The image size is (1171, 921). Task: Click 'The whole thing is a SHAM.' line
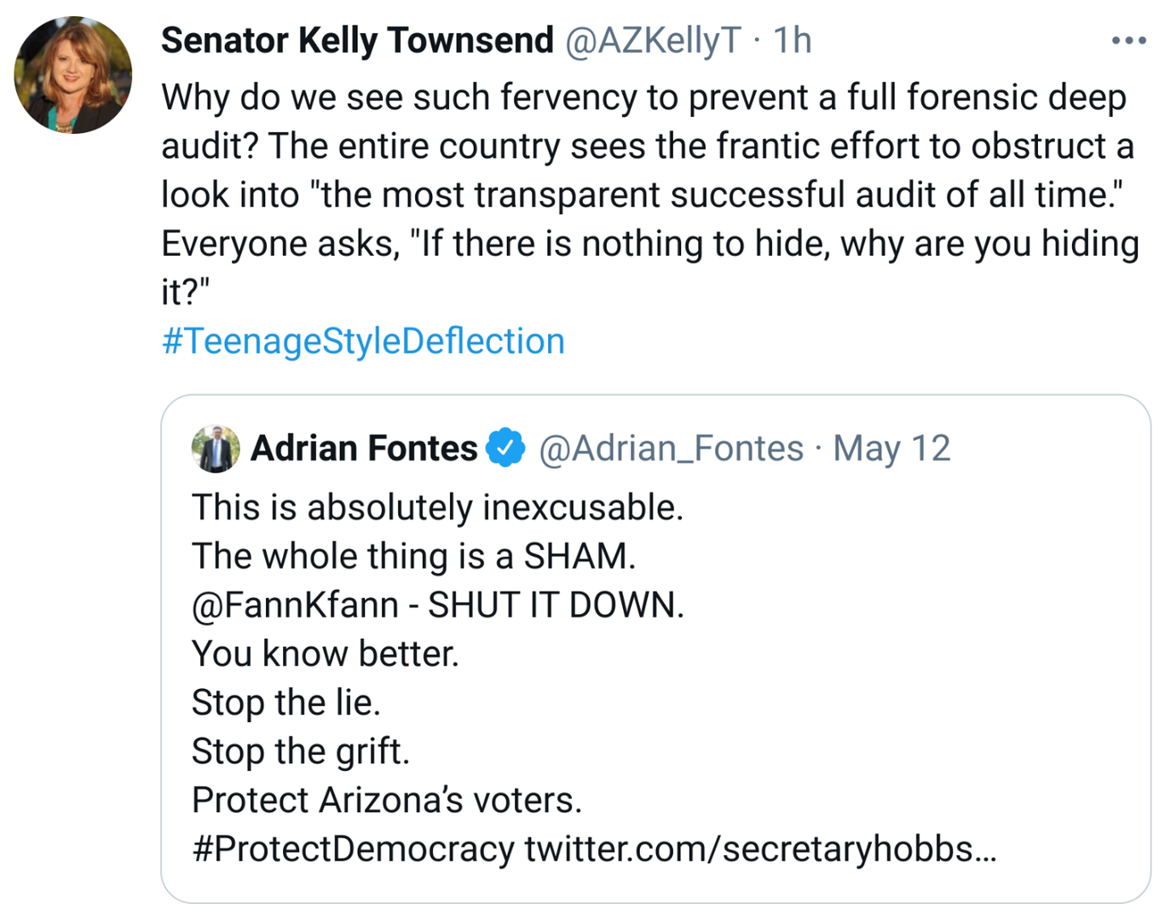click(x=413, y=557)
